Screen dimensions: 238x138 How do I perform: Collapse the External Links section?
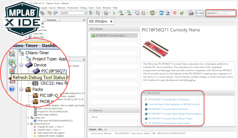pyautogui.click(x=144, y=93)
